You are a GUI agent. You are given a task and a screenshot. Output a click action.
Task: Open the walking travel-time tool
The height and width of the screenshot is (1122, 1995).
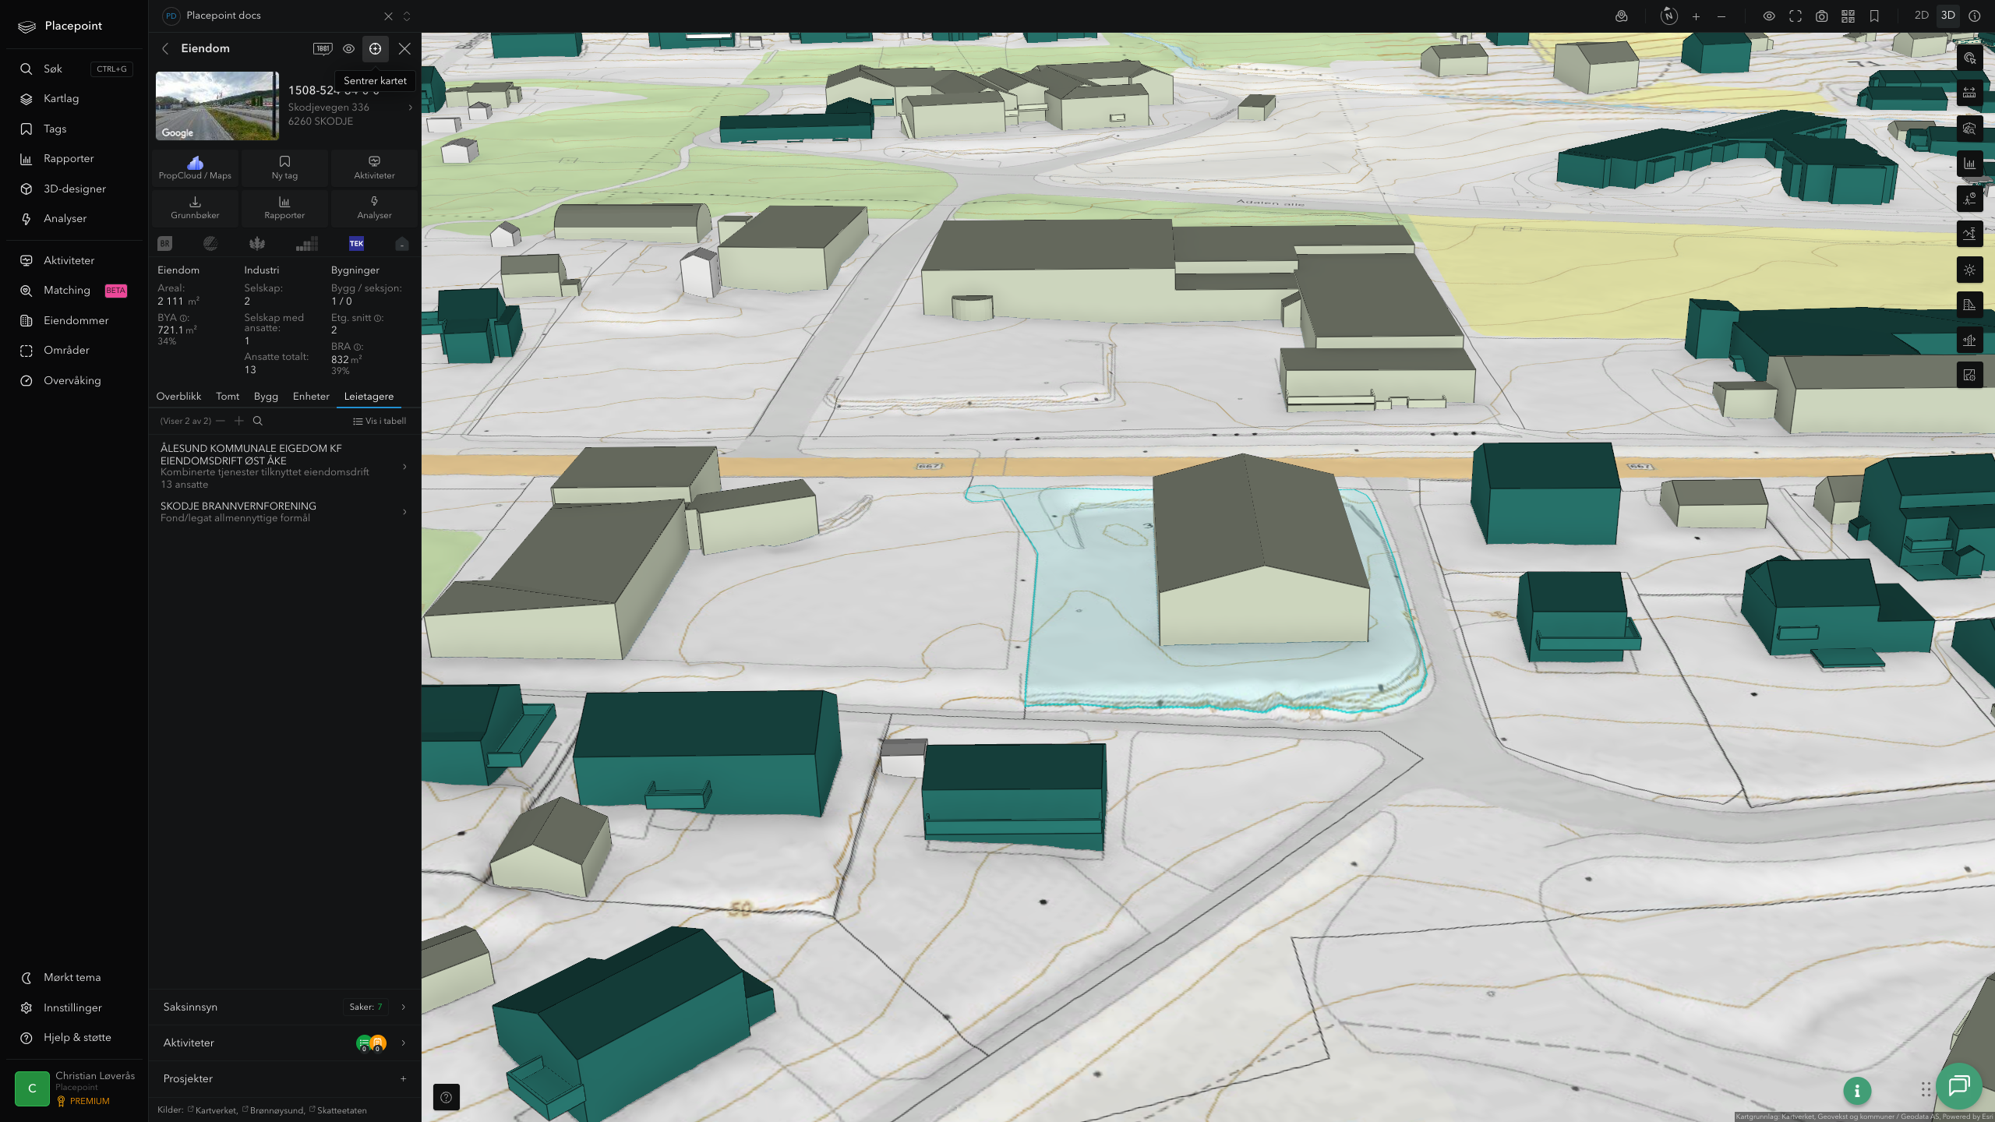(x=1969, y=199)
